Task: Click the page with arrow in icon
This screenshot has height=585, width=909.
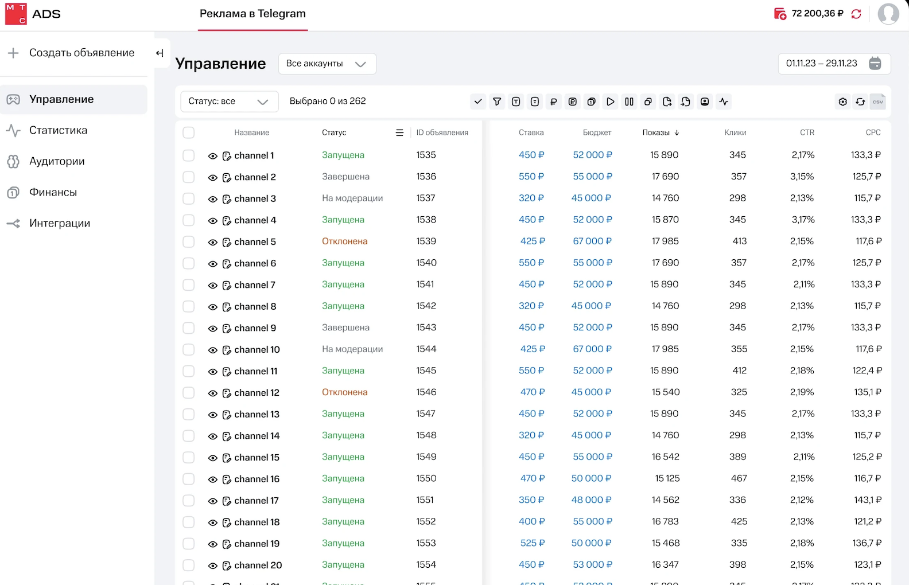Action: 686,102
